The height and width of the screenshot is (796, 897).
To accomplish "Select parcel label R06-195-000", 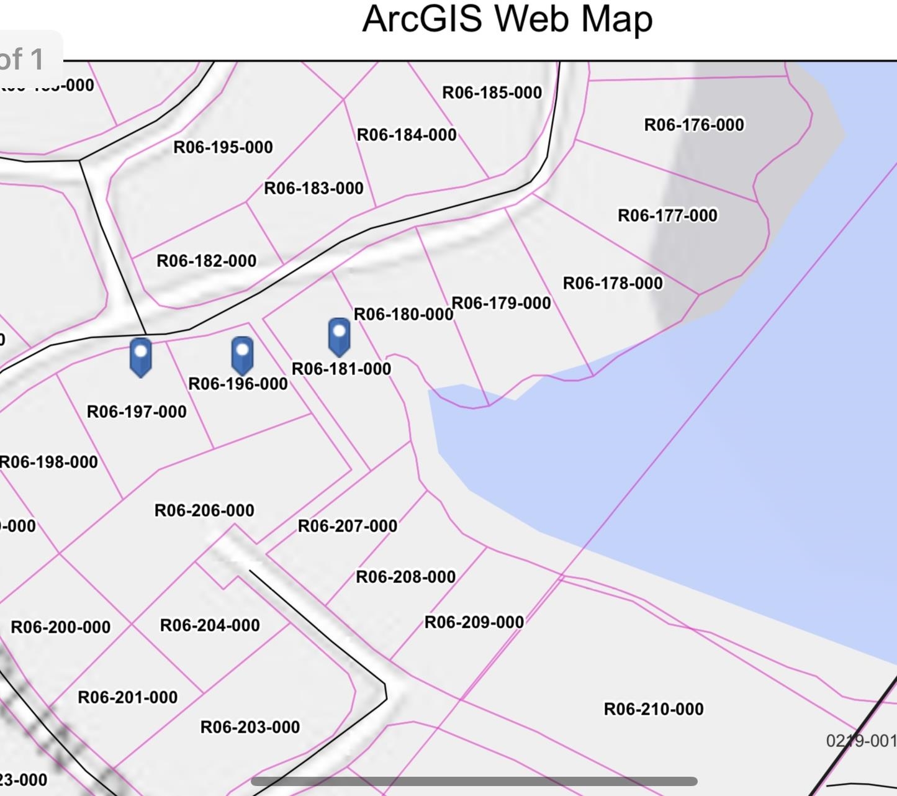I will click(x=223, y=147).
